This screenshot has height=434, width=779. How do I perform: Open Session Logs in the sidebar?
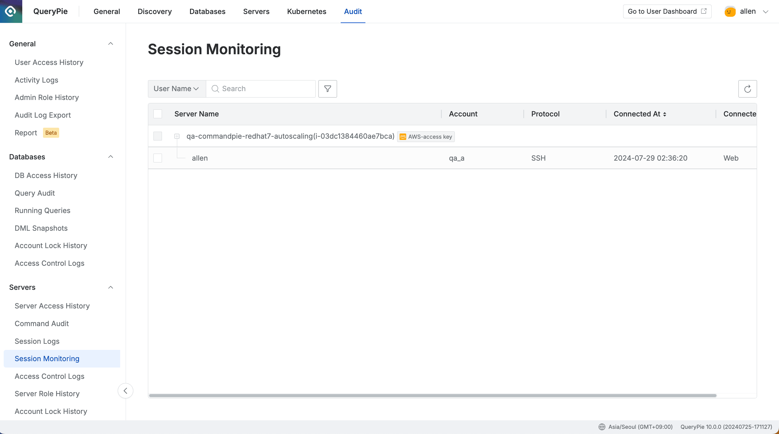[37, 341]
